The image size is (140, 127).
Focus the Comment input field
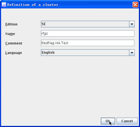88,43
